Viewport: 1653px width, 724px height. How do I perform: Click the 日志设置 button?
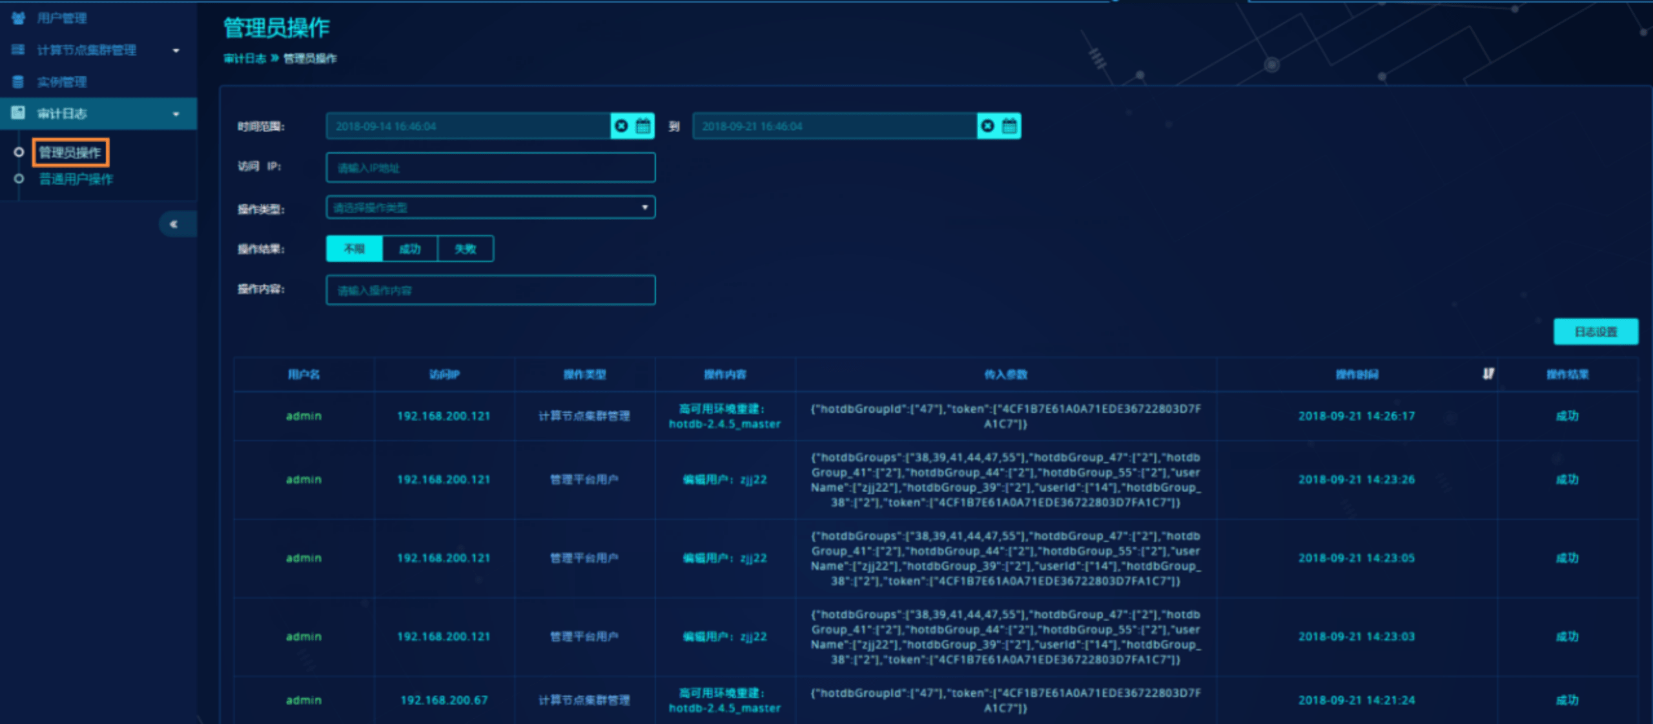click(1595, 332)
